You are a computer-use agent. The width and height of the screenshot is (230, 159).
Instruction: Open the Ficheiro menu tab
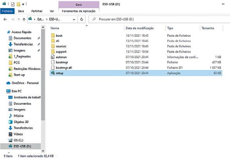coord(7,11)
